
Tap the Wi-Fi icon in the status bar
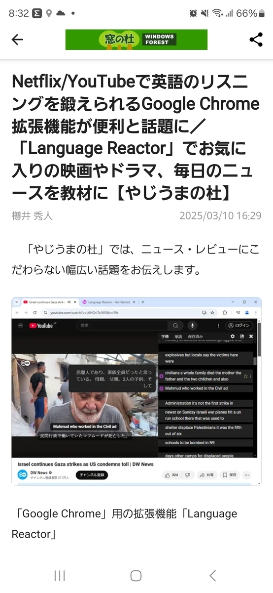(217, 13)
